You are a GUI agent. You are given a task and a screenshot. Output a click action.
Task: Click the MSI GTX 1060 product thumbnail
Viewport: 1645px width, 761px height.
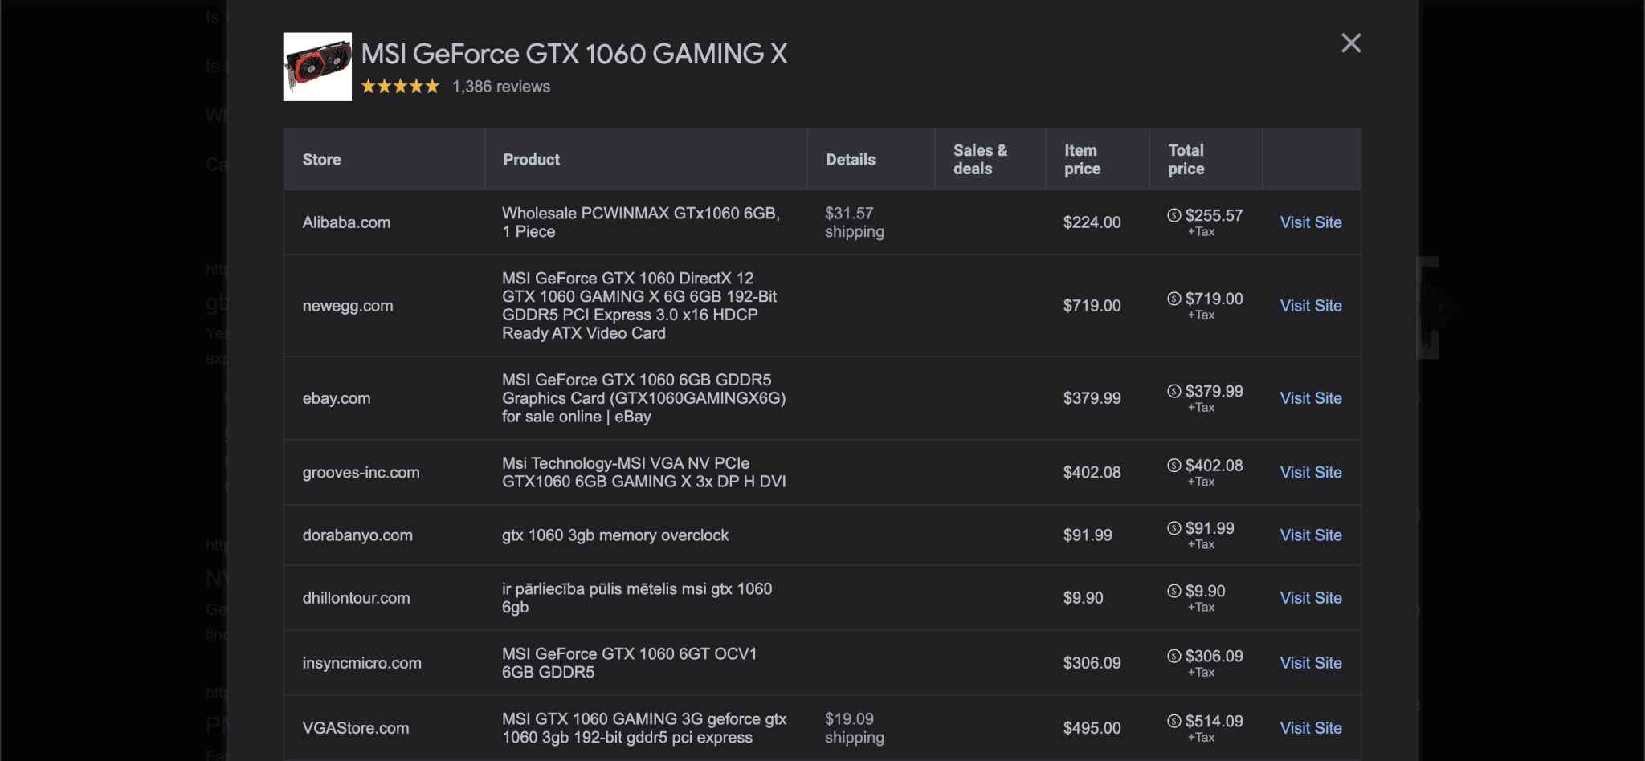coord(317,66)
